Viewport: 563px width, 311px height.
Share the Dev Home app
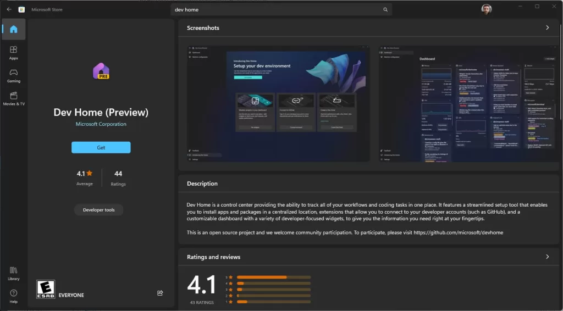pyautogui.click(x=160, y=293)
